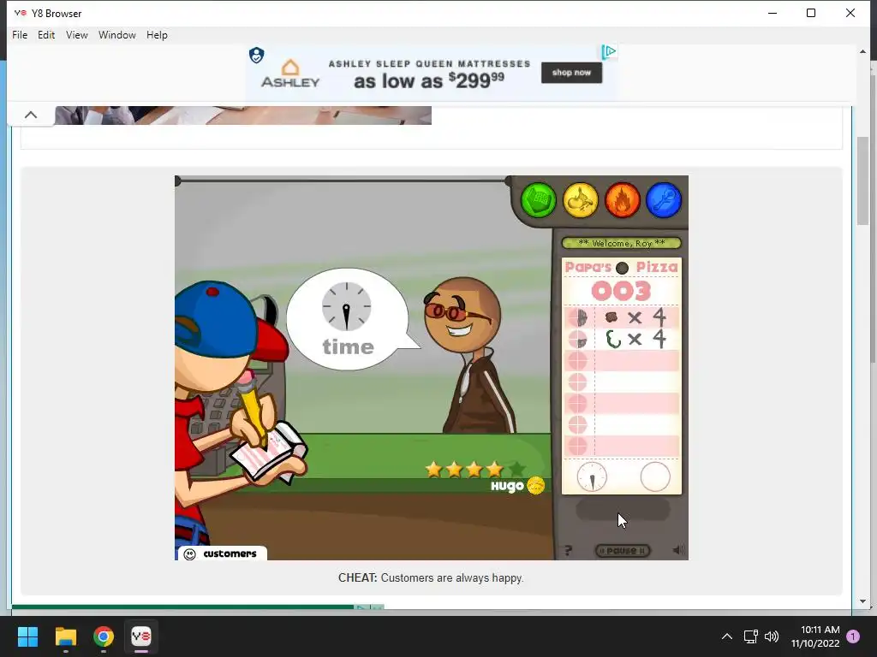Click the Ashley logo in the ad
This screenshot has height=657, width=877.
289,74
